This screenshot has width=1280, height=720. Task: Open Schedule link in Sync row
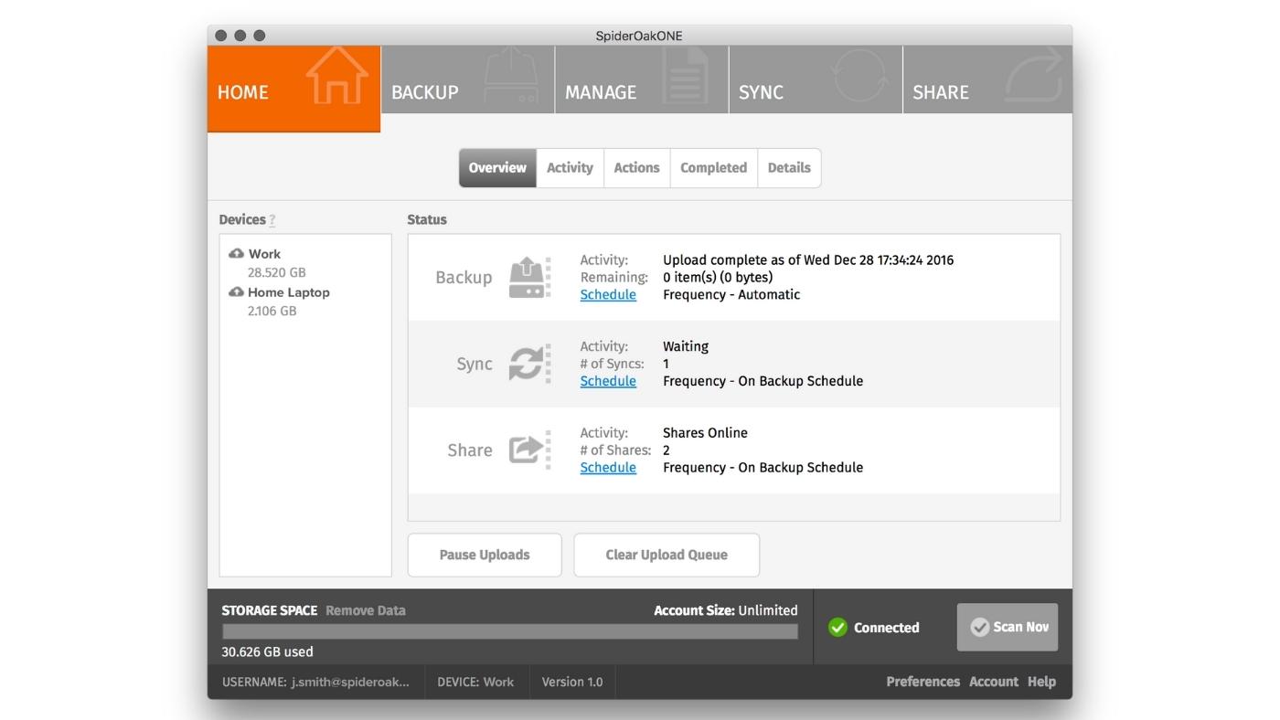[x=608, y=381]
